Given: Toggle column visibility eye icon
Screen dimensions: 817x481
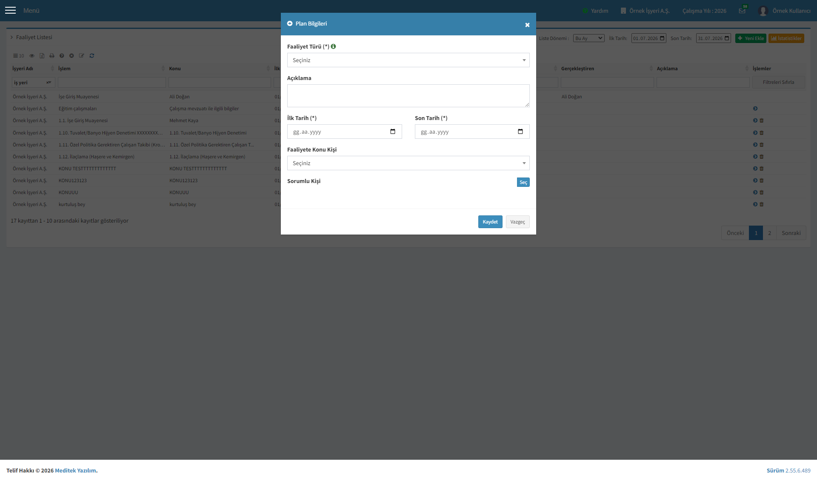Looking at the screenshot, I should coord(32,56).
